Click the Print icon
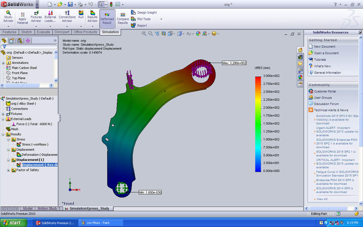This screenshot has width=363, height=227. pos(80,4)
